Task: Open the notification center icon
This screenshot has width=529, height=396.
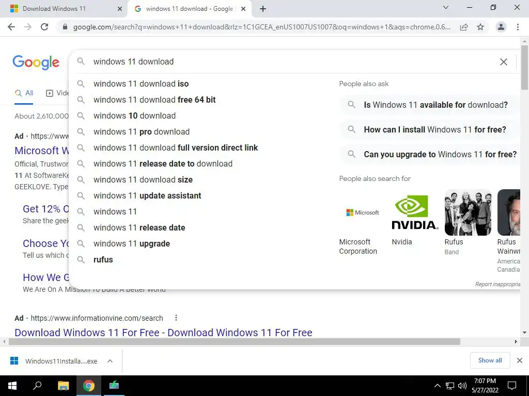Action: 512,386
